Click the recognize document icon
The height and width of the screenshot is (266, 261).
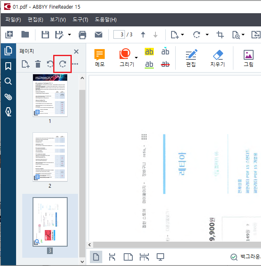point(236,35)
